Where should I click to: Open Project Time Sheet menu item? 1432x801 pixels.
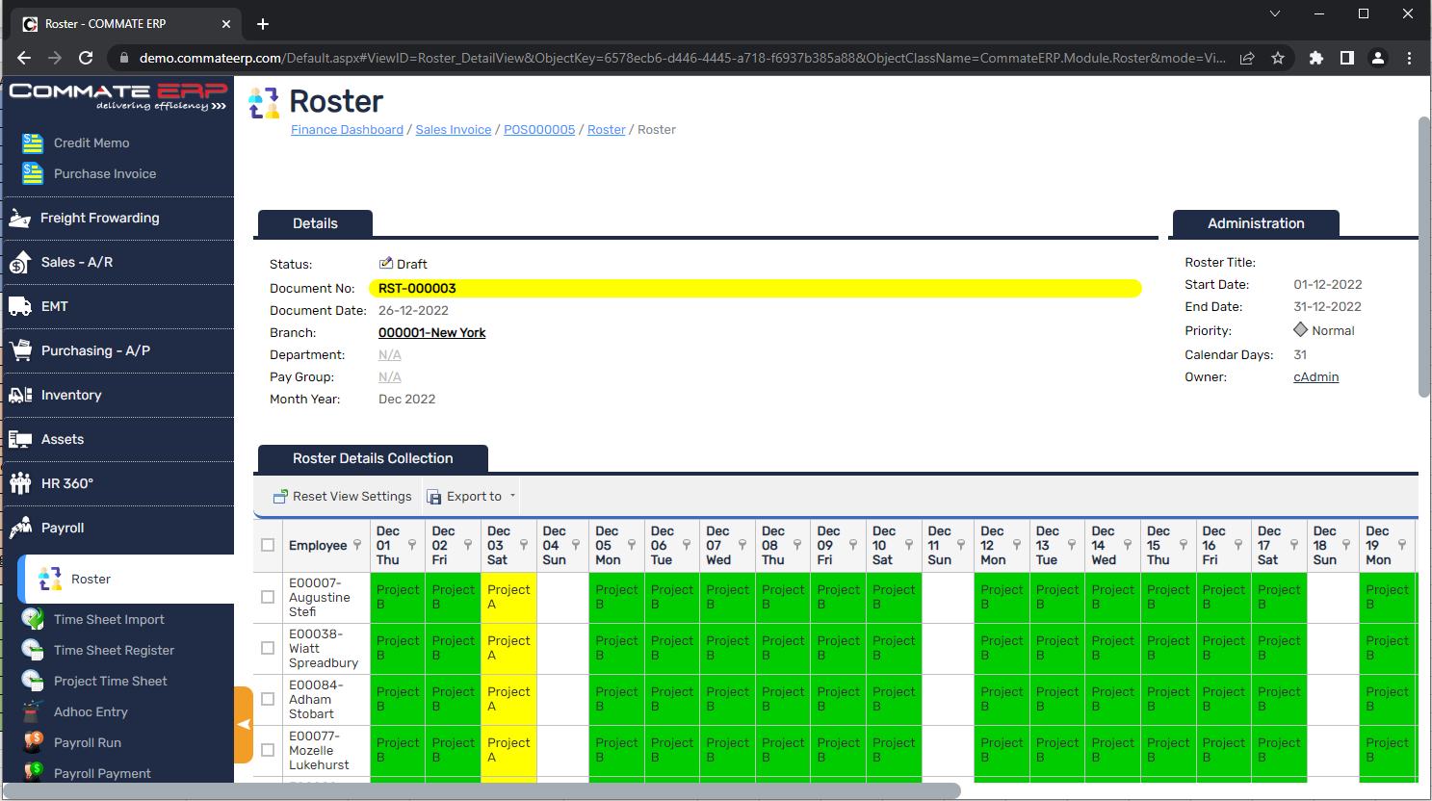point(110,681)
